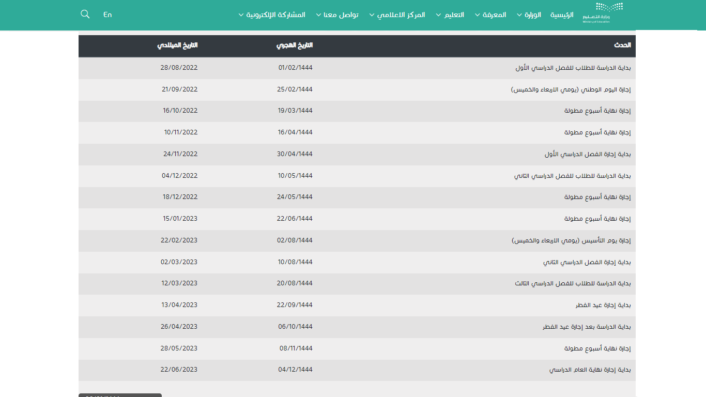Click Hijri date 10/05/1444
The height and width of the screenshot is (397, 706).
click(x=295, y=176)
